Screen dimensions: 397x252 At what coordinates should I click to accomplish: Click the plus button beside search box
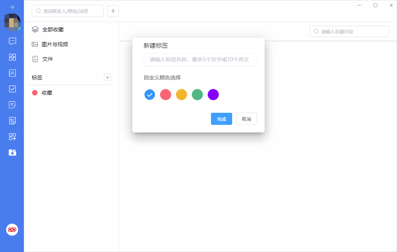pos(113,11)
